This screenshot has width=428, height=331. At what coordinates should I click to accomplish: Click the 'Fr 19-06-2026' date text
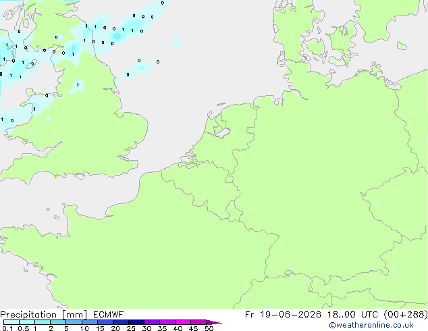pos(283,315)
